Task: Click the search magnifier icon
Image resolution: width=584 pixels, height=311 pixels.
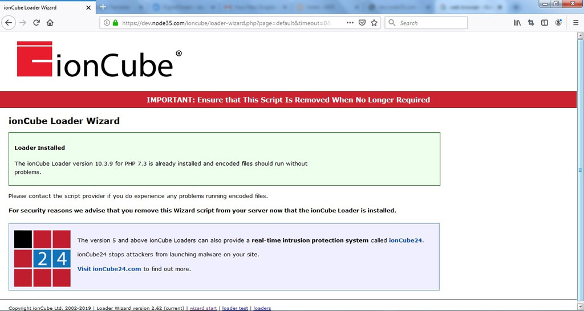Action: pyautogui.click(x=392, y=23)
